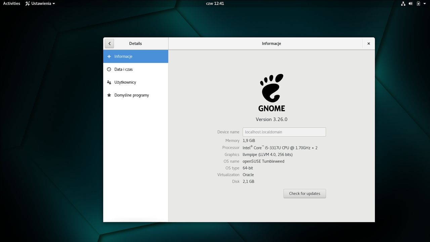Click the Version 3.26.0 text

coord(271,119)
